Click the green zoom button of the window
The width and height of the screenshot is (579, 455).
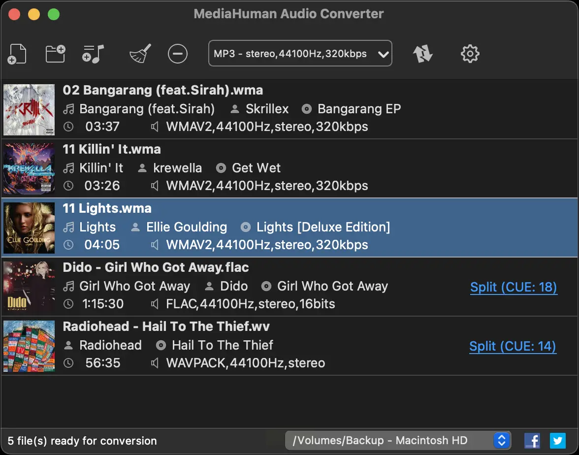[x=54, y=15]
